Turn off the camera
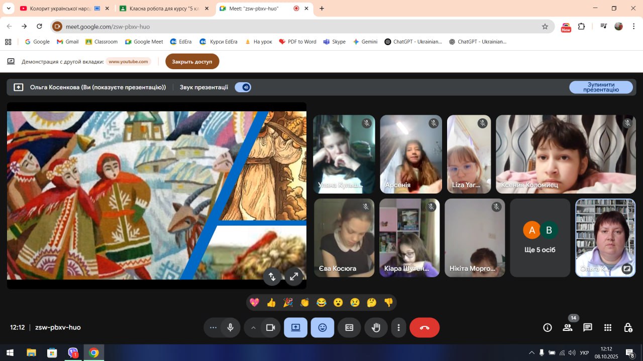Image resolution: width=643 pixels, height=361 pixels. tap(270, 327)
